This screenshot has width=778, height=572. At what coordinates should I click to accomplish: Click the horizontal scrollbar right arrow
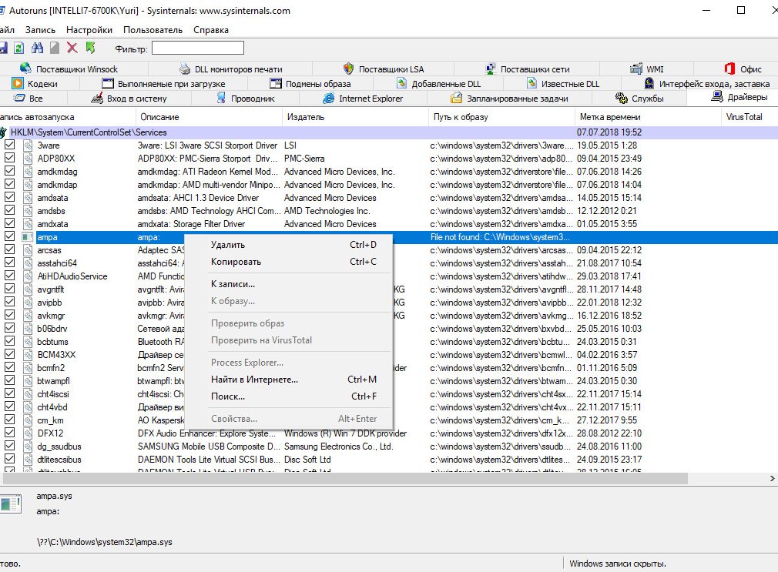click(772, 478)
